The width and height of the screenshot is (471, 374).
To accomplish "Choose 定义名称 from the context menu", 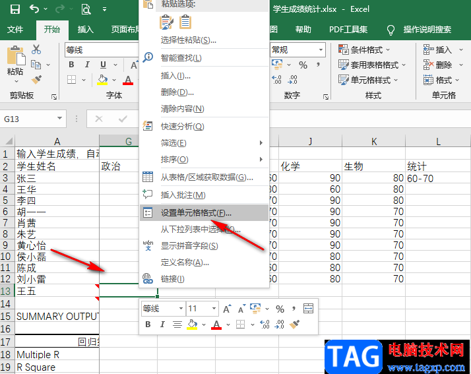I will click(204, 263).
